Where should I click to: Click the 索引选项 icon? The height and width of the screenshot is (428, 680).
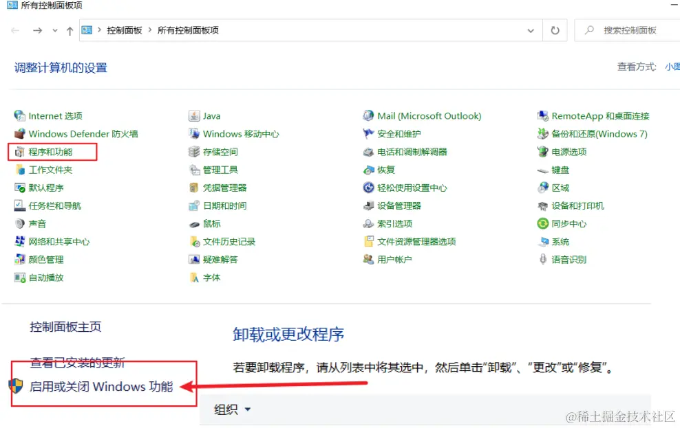tap(368, 224)
